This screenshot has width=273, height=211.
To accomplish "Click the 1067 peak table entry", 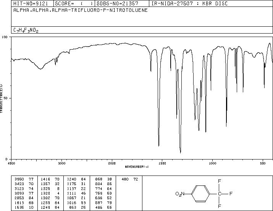I will (76, 198).
